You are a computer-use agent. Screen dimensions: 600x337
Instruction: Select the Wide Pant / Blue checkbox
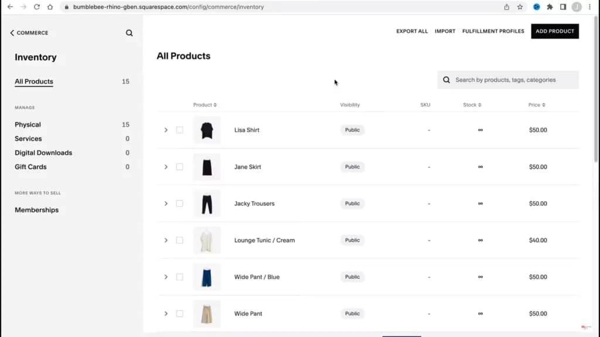tap(179, 277)
